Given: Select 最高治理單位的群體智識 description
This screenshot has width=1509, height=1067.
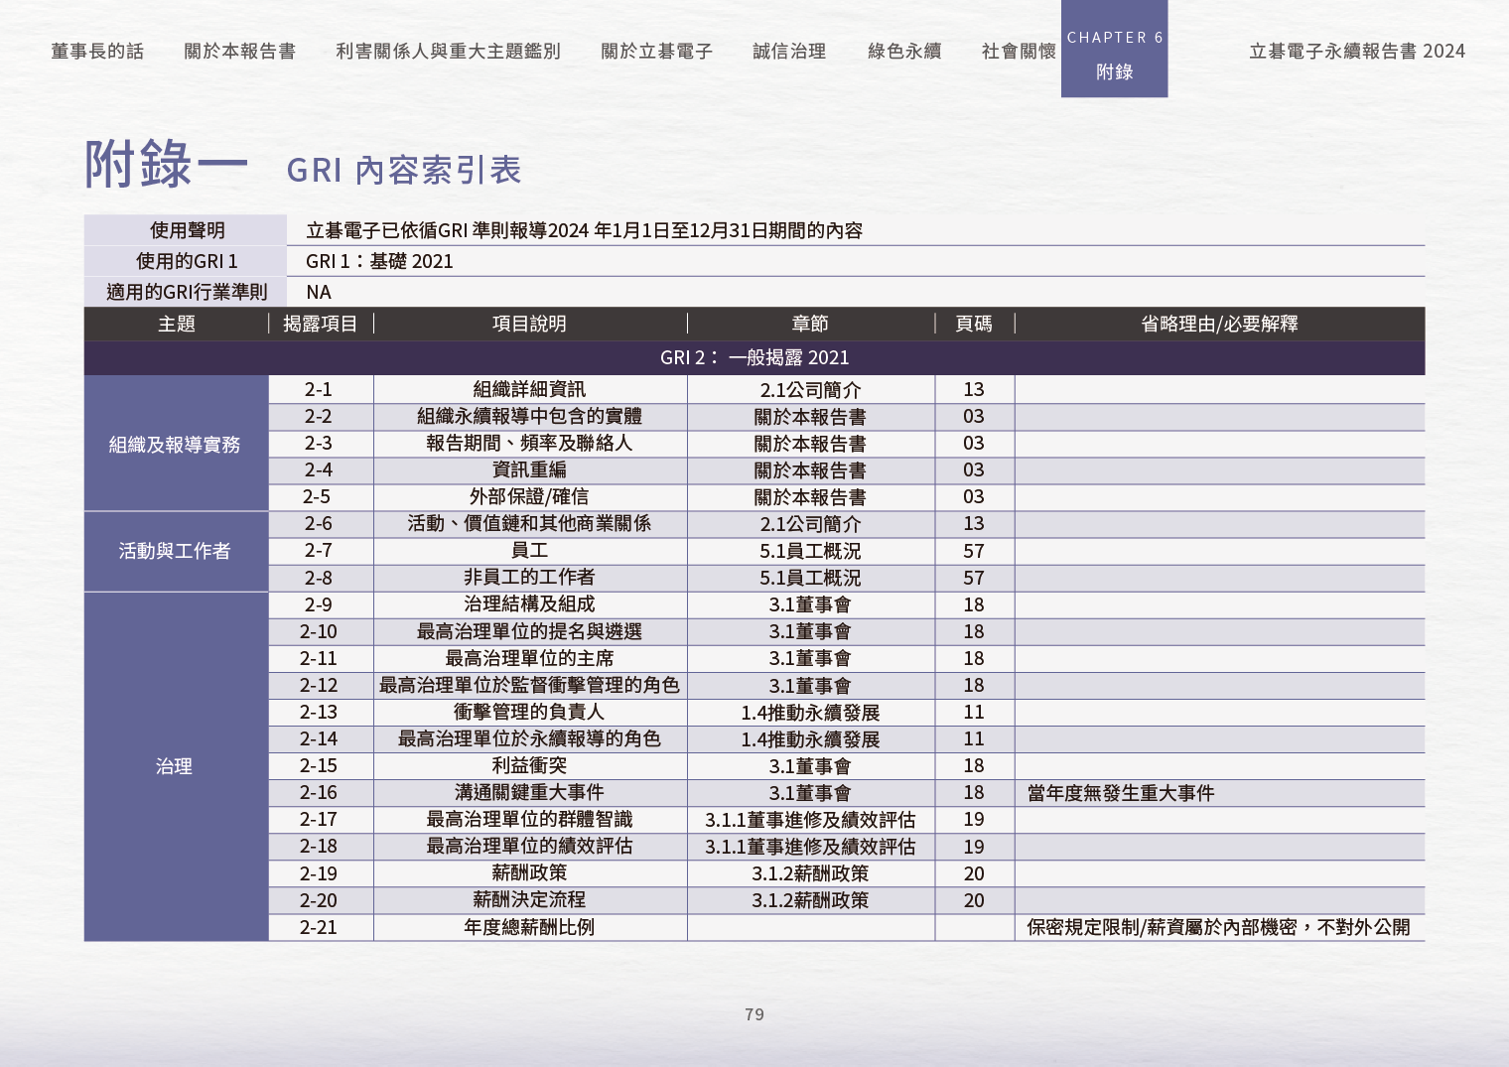Looking at the screenshot, I should (x=529, y=819).
